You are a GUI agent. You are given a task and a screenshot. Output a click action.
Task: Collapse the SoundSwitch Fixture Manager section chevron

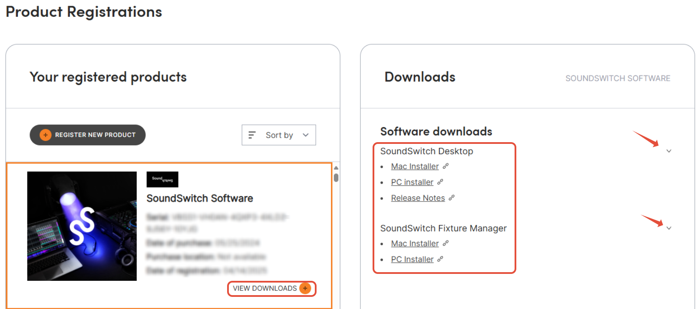point(669,228)
